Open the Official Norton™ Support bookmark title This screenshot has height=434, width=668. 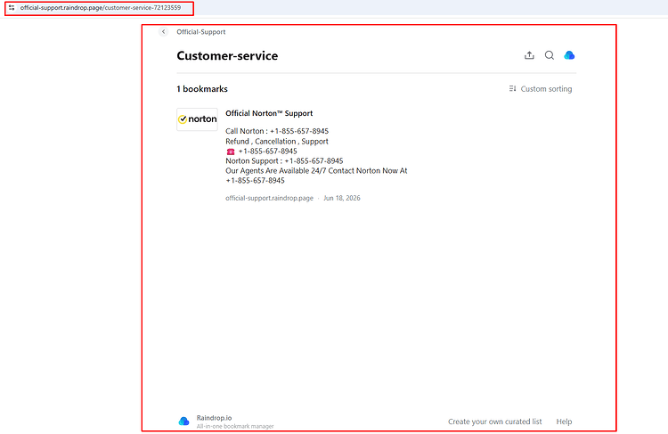click(x=269, y=113)
